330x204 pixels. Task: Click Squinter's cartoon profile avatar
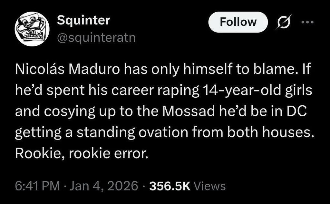(x=32, y=29)
